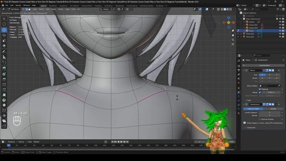This screenshot has height=161, width=286.
Task: Collapse the Subdivision modifier panel
Action: (244, 104)
